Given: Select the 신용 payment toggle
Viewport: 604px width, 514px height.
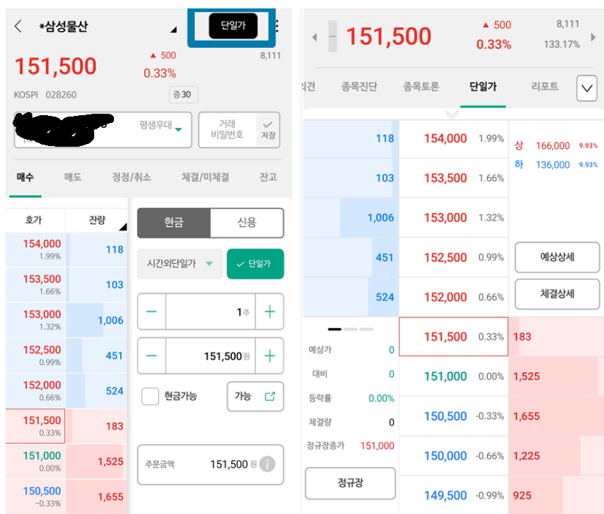Looking at the screenshot, I should tap(247, 223).
